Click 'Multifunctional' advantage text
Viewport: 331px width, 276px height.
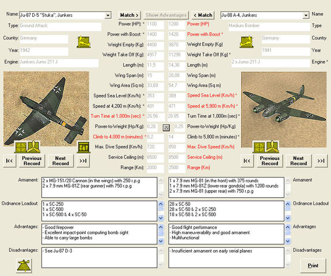coord(185,238)
